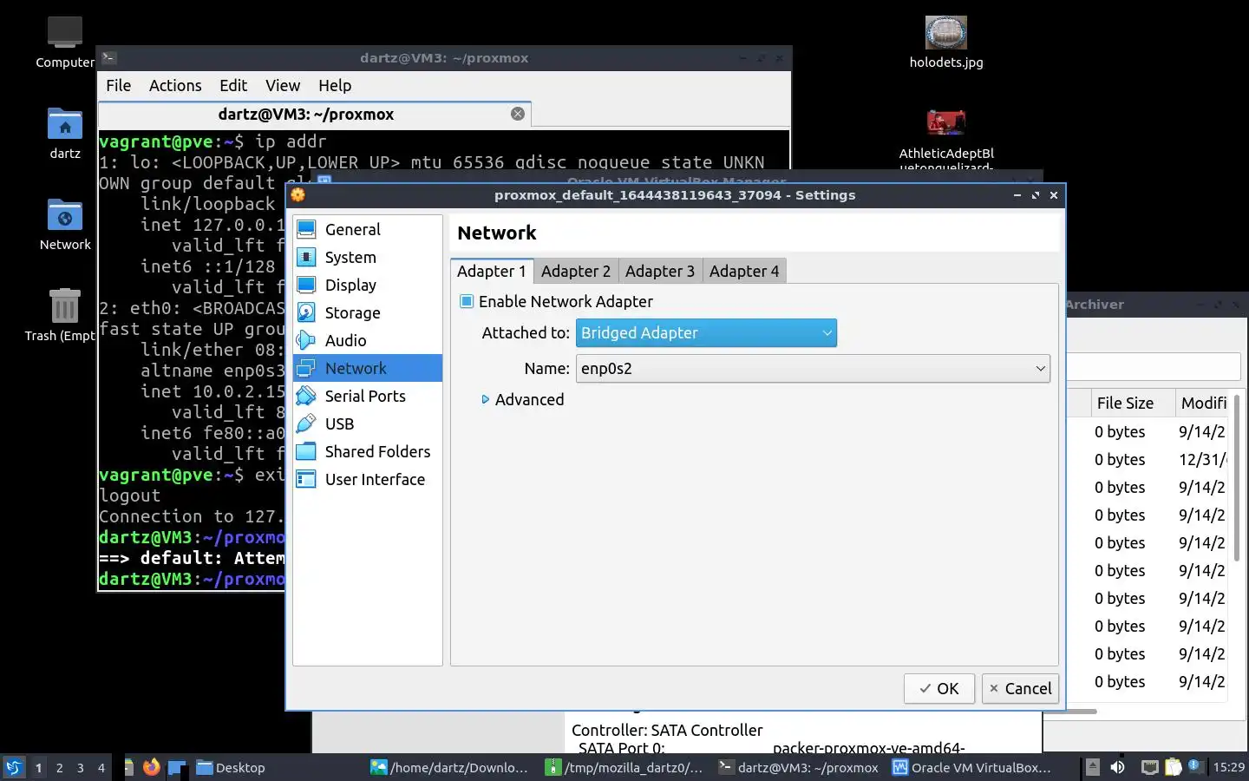Click the Modifi column header in Archiver

pyautogui.click(x=1203, y=403)
